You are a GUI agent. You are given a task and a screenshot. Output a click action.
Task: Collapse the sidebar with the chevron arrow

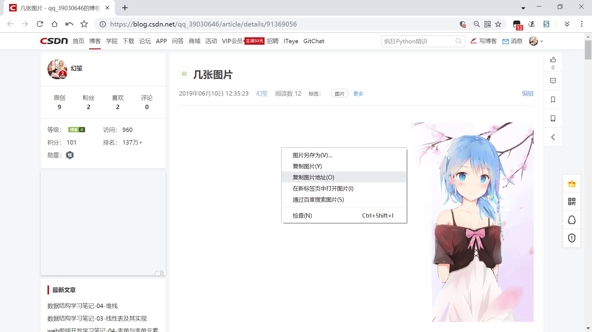pyautogui.click(x=553, y=137)
